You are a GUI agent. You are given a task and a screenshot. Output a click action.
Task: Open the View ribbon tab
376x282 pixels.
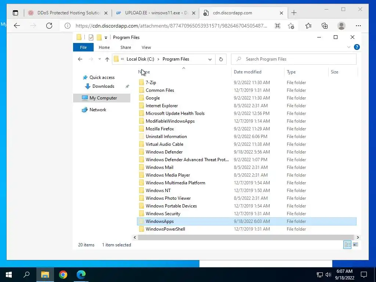click(x=146, y=47)
